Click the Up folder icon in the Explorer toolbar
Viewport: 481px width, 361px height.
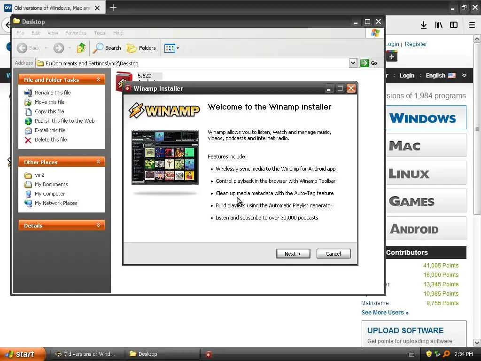pos(81,48)
